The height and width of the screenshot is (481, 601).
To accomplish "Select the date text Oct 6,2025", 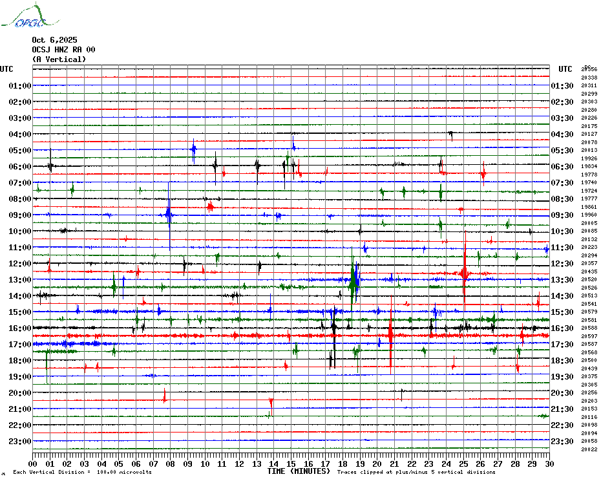I will tap(54, 40).
